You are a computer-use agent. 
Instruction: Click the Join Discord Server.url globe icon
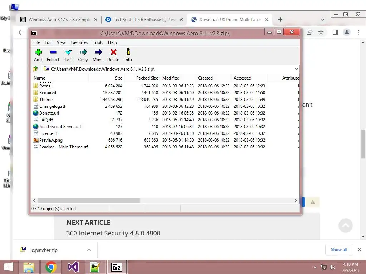pos(35,127)
